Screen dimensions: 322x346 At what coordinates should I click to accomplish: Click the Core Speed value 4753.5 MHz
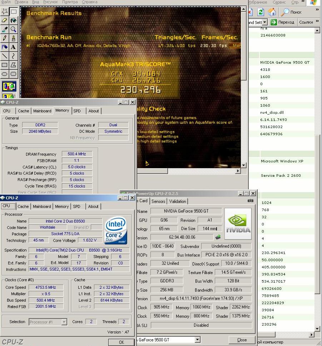pyautogui.click(x=46, y=287)
